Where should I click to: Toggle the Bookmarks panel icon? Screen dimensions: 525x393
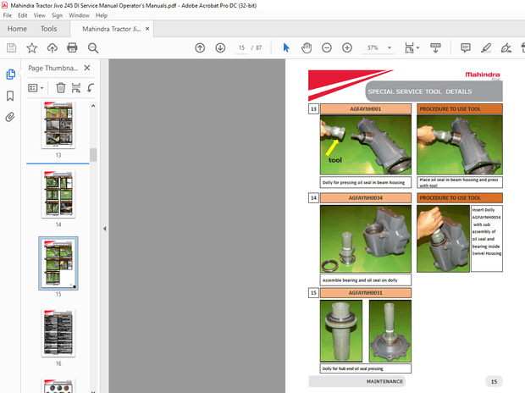(x=10, y=96)
